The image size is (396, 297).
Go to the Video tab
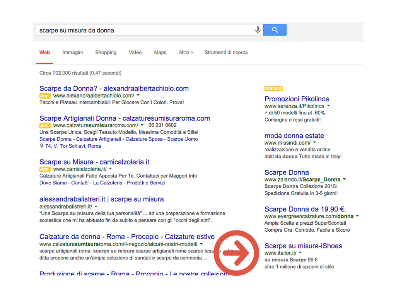[135, 53]
